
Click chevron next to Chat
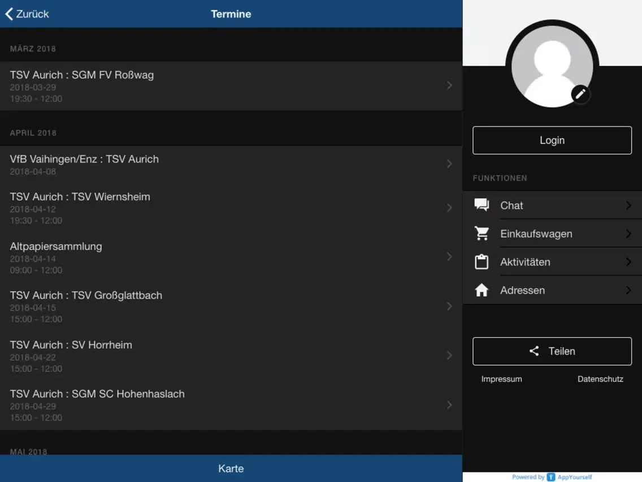point(628,205)
